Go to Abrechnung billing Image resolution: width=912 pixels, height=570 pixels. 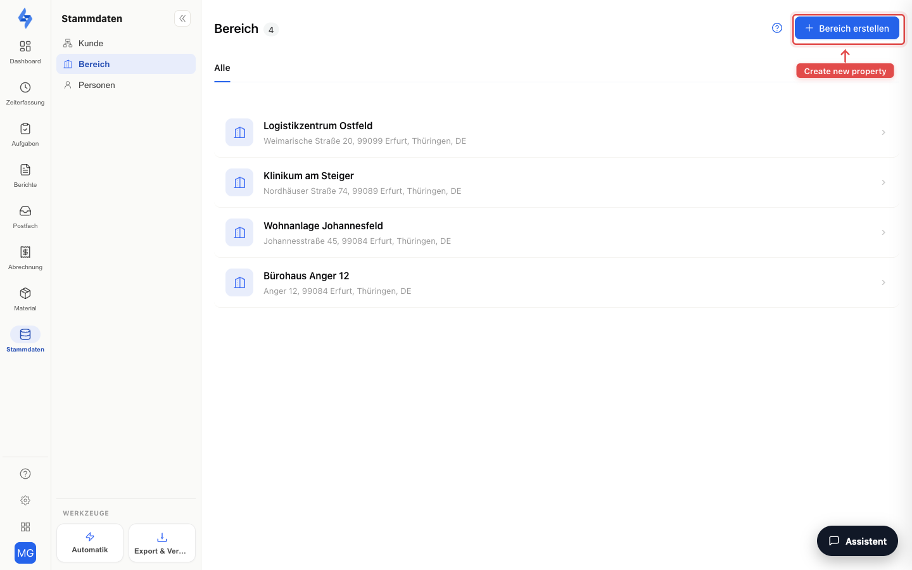pos(25,258)
